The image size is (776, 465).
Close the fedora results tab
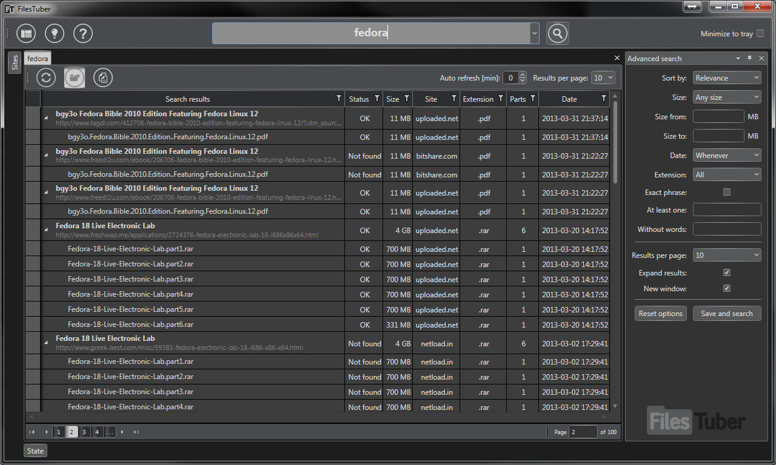[x=617, y=58]
